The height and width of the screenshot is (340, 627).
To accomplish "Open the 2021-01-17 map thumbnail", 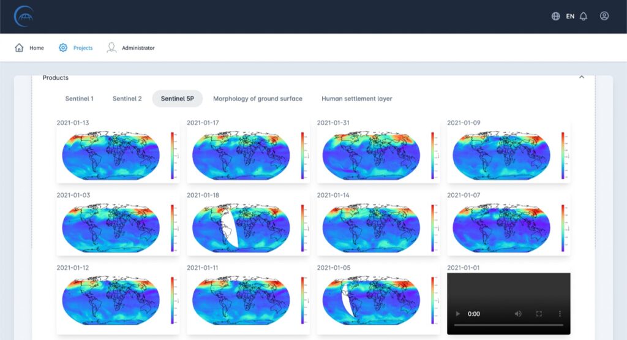I will point(248,155).
